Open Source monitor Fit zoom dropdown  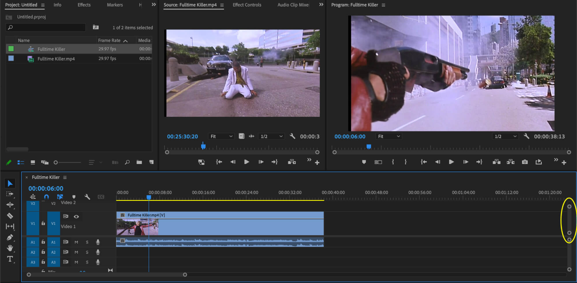click(221, 136)
